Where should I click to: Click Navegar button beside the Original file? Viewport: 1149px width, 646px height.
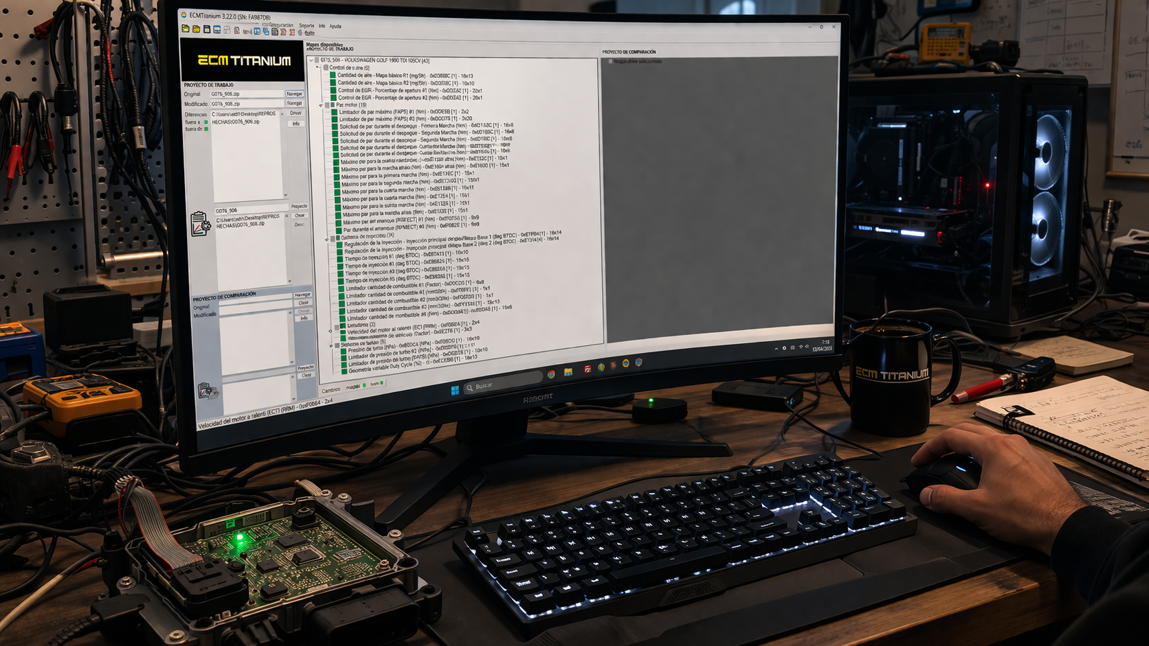[x=294, y=93]
